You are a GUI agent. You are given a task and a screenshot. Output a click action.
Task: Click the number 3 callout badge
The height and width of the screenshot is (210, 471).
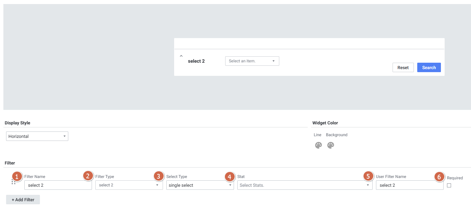click(159, 176)
